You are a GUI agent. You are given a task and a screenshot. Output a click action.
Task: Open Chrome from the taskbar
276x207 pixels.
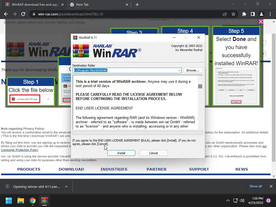(x=33, y=201)
